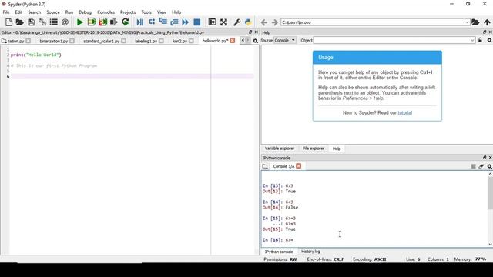Open the Help menu in the menu bar

point(176,12)
